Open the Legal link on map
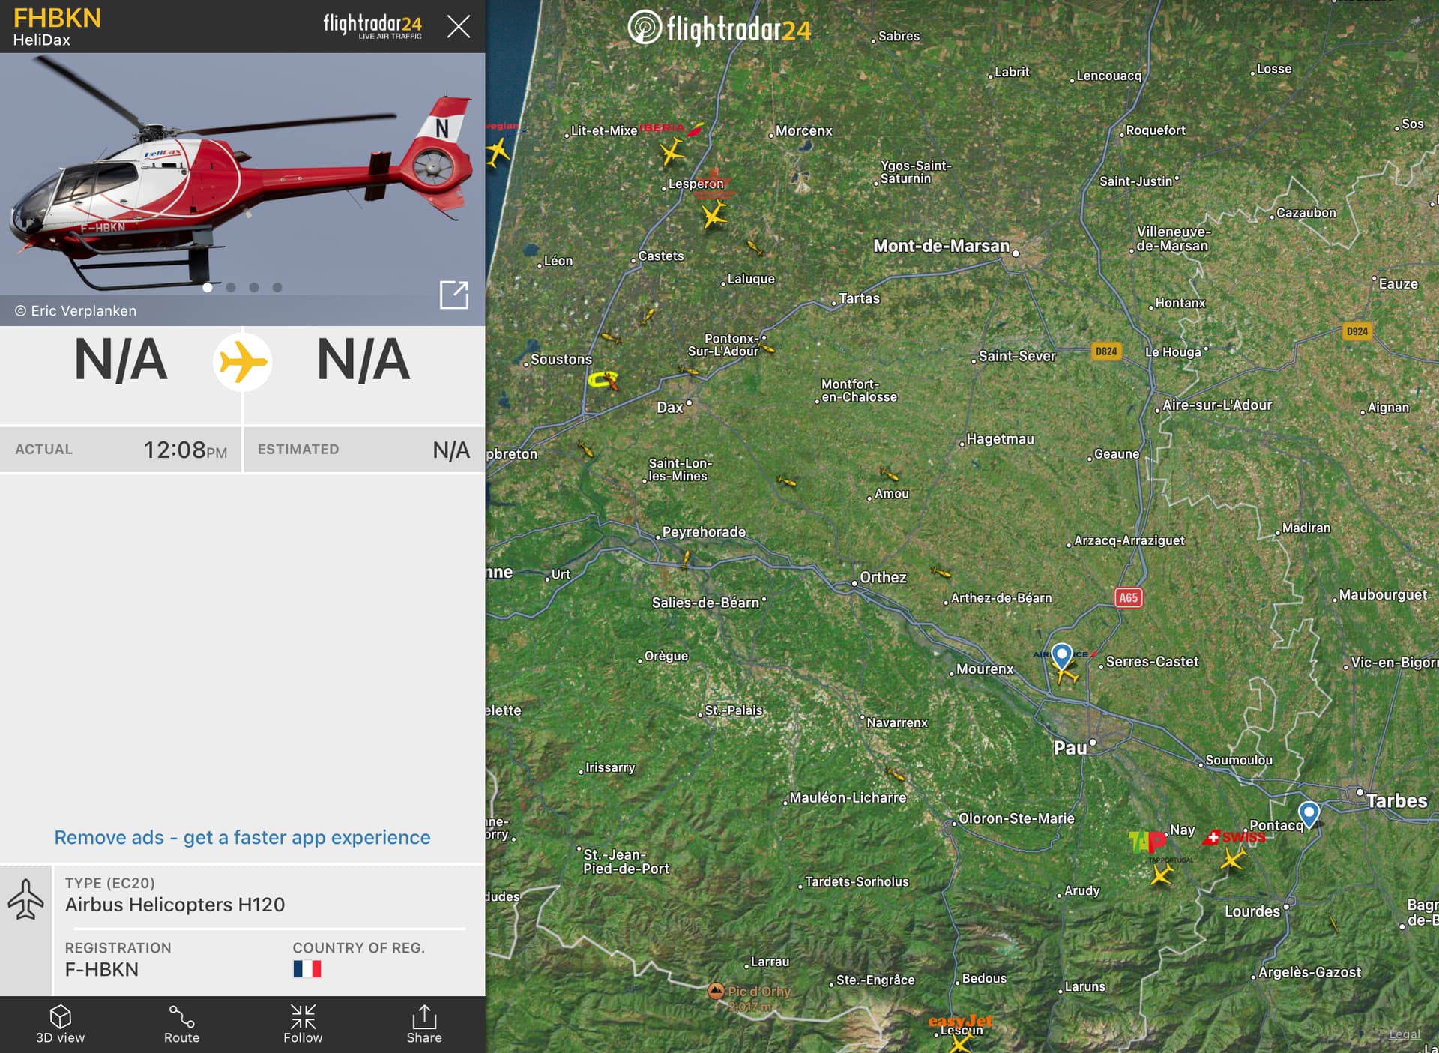 [1405, 1034]
